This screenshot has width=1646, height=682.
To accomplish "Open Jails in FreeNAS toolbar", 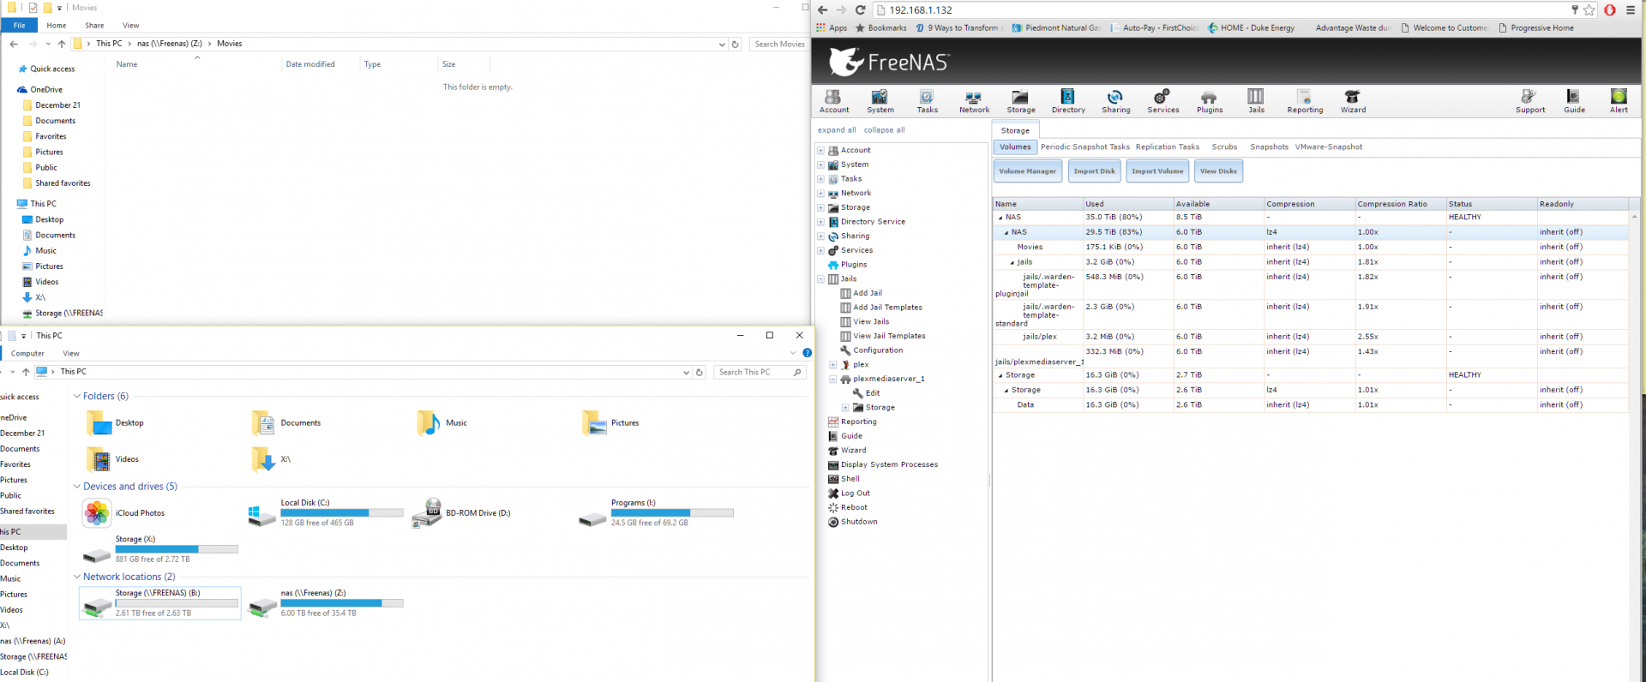I will click(x=1256, y=101).
